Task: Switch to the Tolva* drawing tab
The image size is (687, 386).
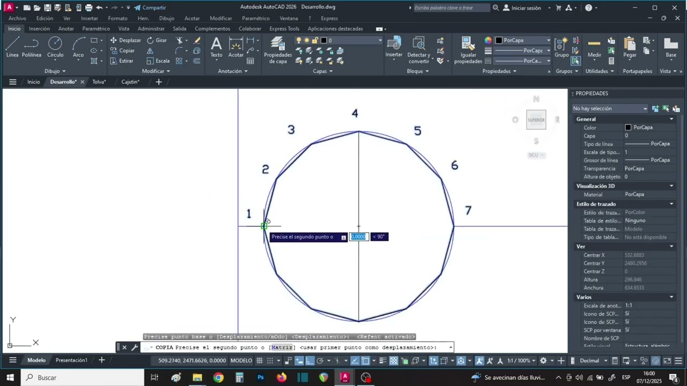Action: click(99, 82)
